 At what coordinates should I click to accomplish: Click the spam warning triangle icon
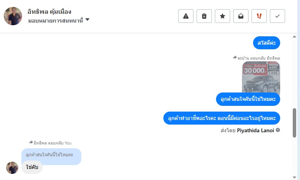(186, 16)
